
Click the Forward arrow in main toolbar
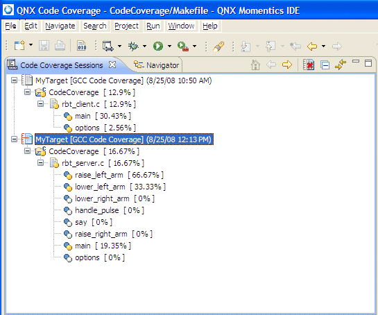337,46
